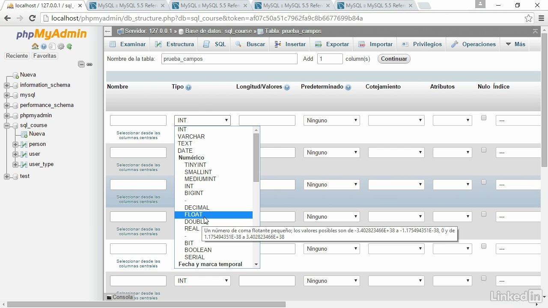548x308 pixels.
Task: Click first row Seleccionar desde las columnas centrales
Action: pos(138,135)
